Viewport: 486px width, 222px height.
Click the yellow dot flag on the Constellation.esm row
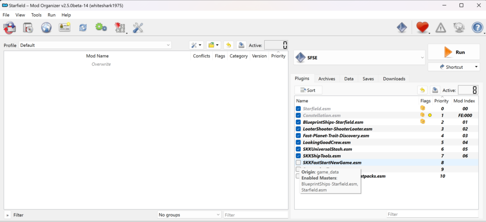click(430, 115)
